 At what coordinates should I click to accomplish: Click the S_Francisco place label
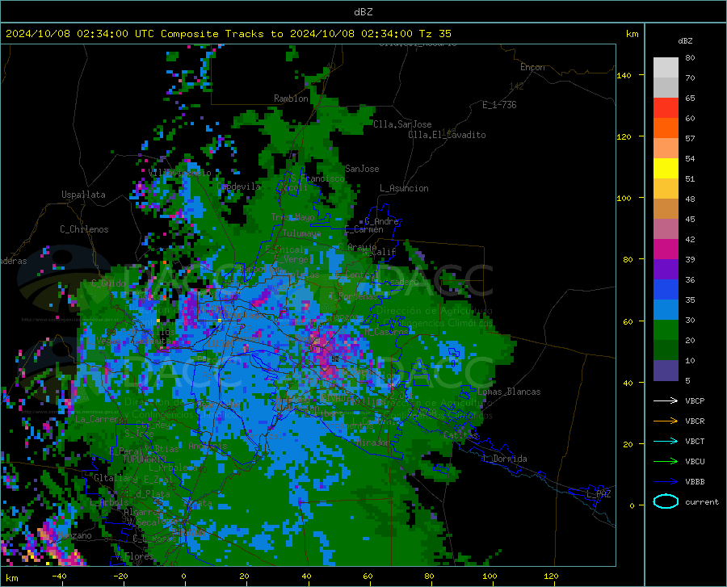pyautogui.click(x=317, y=178)
